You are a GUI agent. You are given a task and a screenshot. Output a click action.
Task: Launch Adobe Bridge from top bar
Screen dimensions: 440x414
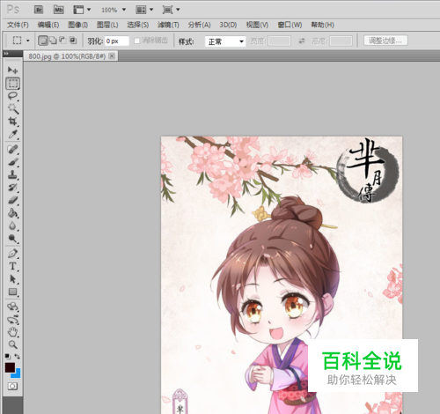[x=39, y=10]
